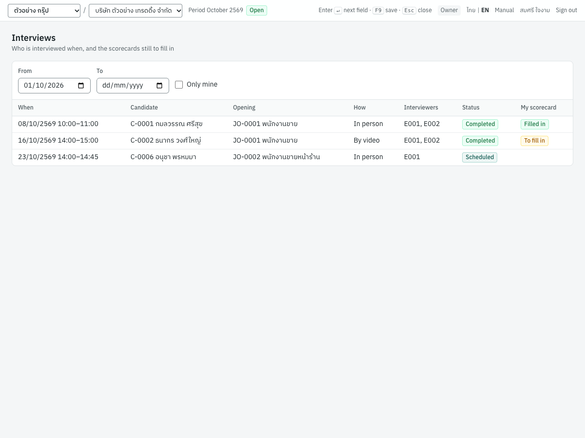Switch language to EN
Screen dimensions: 585x438
click(x=485, y=10)
